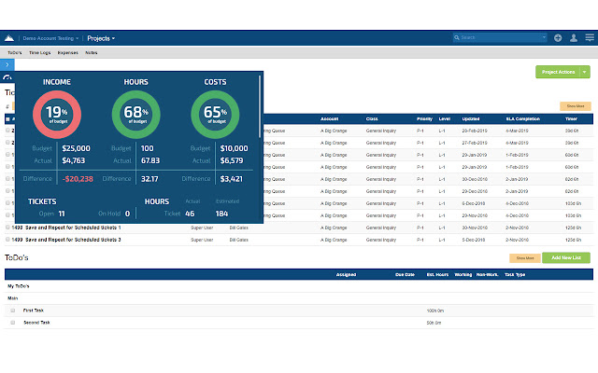This screenshot has width=598, height=373.
Task: Open the user profile icon
Action: 572,38
